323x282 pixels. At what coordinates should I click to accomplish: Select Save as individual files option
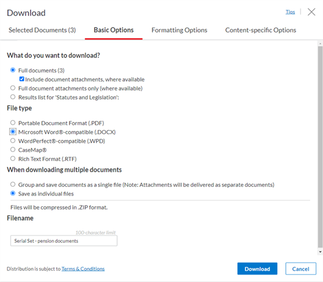click(13, 193)
